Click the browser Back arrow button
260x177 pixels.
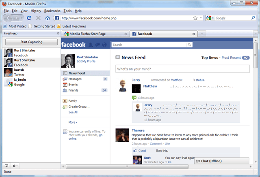point(8,18)
